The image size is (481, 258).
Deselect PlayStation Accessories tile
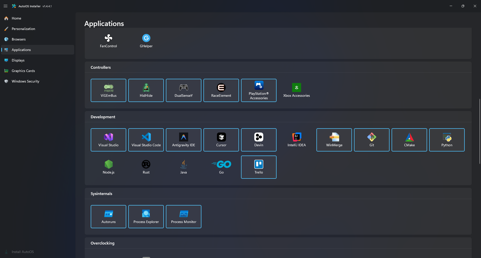tap(259, 90)
